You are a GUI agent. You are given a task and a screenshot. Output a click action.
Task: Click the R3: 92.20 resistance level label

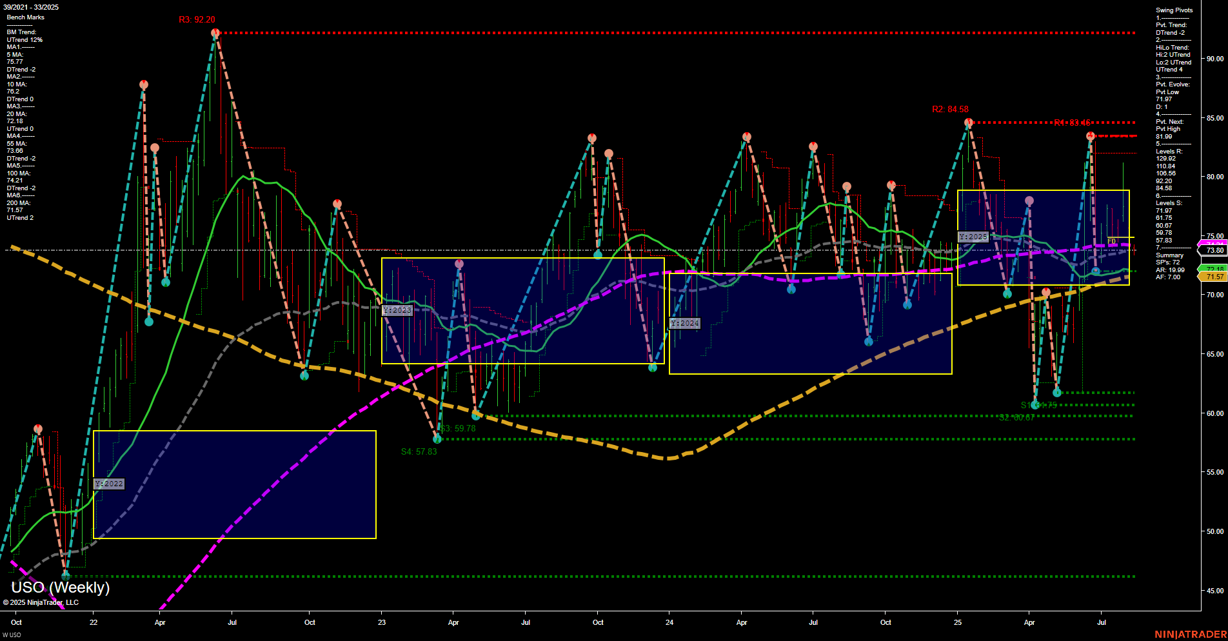coord(197,19)
